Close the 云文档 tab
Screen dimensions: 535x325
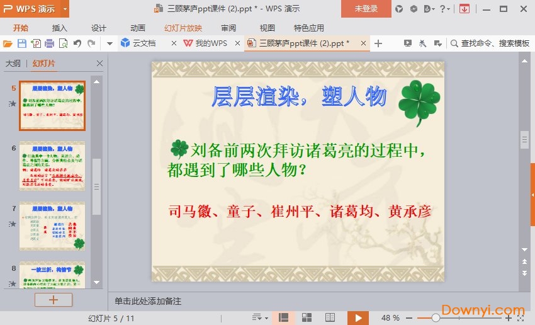click(174, 43)
